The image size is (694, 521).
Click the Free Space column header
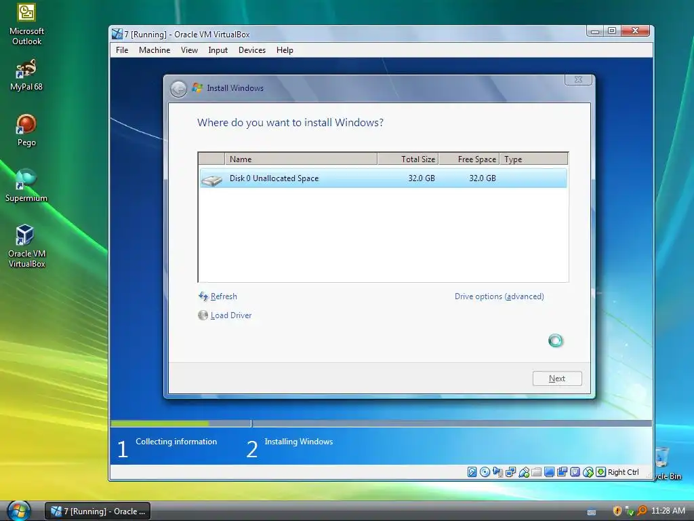click(469, 159)
